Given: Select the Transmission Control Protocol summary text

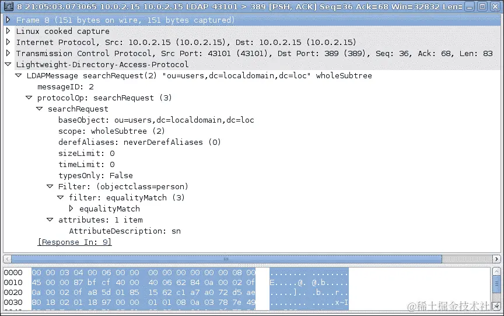Looking at the screenshot, I should 254,53.
